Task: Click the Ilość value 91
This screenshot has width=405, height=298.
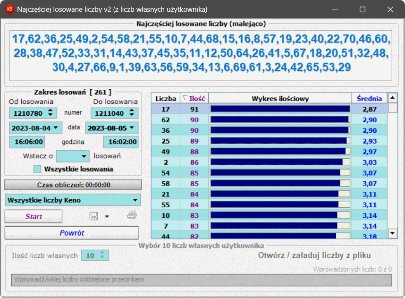Action: [x=194, y=109]
